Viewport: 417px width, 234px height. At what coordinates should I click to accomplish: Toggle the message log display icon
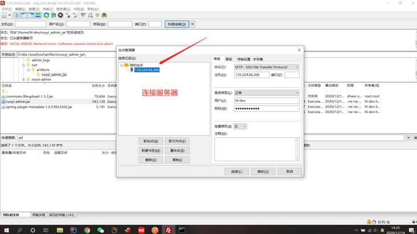[17, 15]
